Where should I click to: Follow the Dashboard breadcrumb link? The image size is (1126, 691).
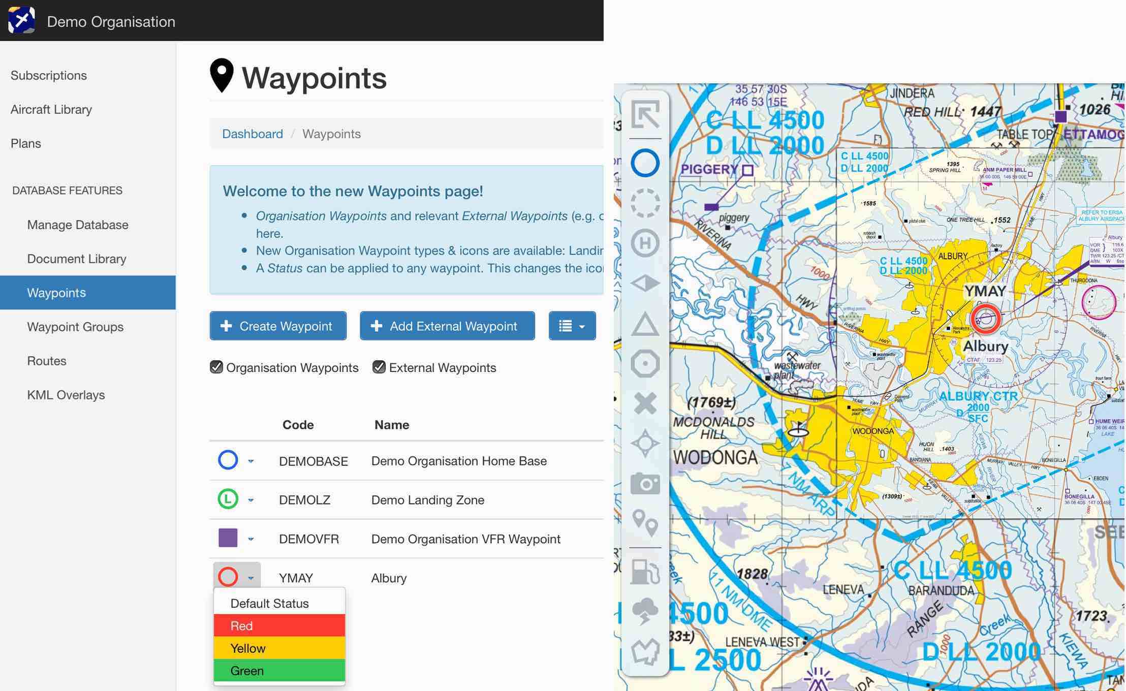(253, 134)
